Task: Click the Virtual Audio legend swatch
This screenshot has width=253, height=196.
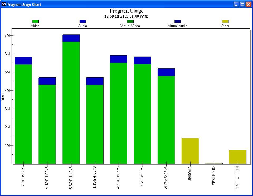Action: tap(177, 21)
